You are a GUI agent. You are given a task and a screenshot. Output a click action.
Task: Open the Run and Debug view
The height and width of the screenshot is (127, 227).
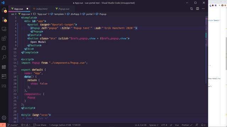[x=4, y=48]
